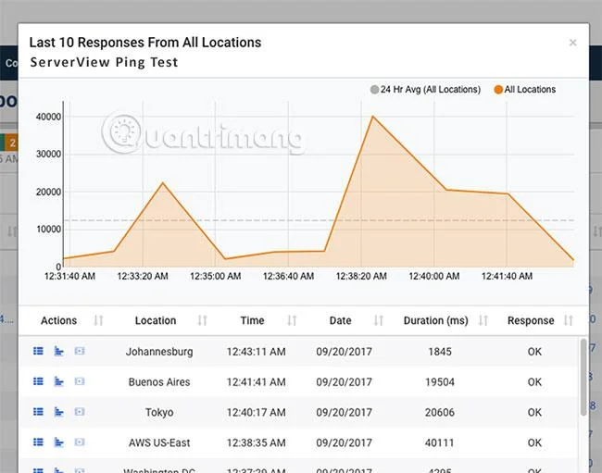
Task: Toggle All Locations legend series
Action: pyautogui.click(x=525, y=90)
